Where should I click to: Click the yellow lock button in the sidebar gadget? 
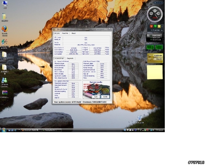point(159,26)
